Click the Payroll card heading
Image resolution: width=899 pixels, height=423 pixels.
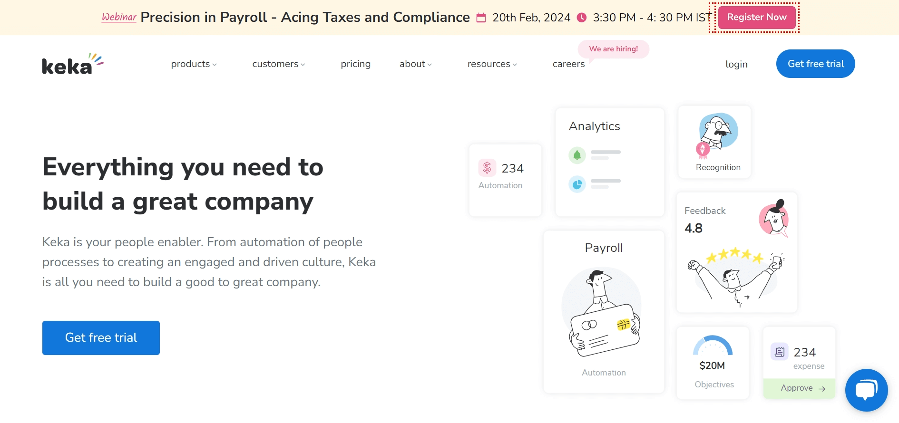(x=604, y=248)
